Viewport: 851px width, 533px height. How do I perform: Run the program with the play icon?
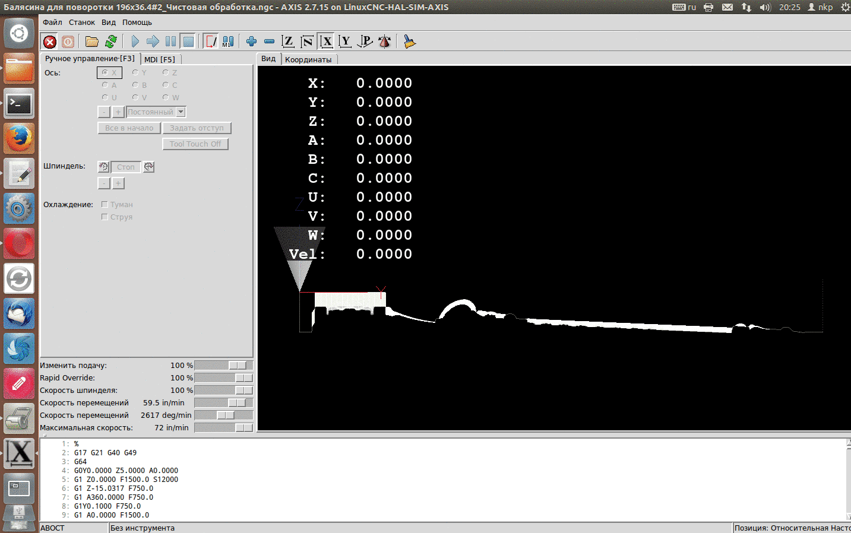pos(135,42)
